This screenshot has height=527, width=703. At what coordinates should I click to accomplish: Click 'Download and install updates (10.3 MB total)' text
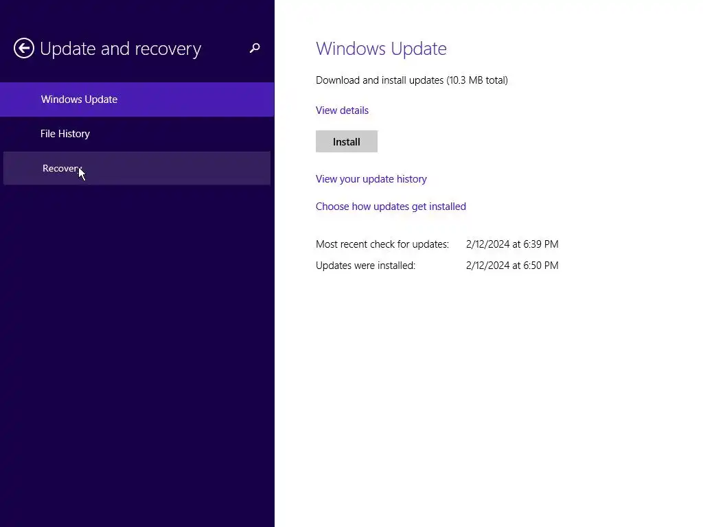[x=412, y=80]
